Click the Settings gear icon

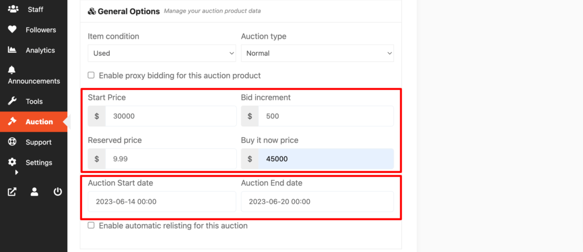[x=12, y=162]
